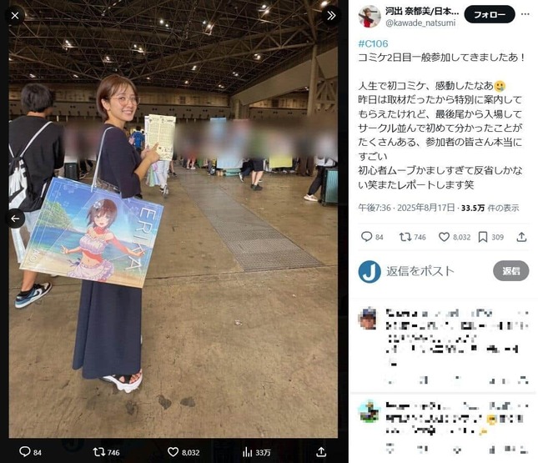Bookmark the post using 309 bookmark icon
The image size is (538, 463).
coord(483,237)
